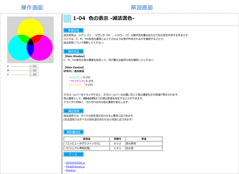Click the M(マゼンタ) list item
The height and width of the screenshot is (174, 239).
click(82, 81)
